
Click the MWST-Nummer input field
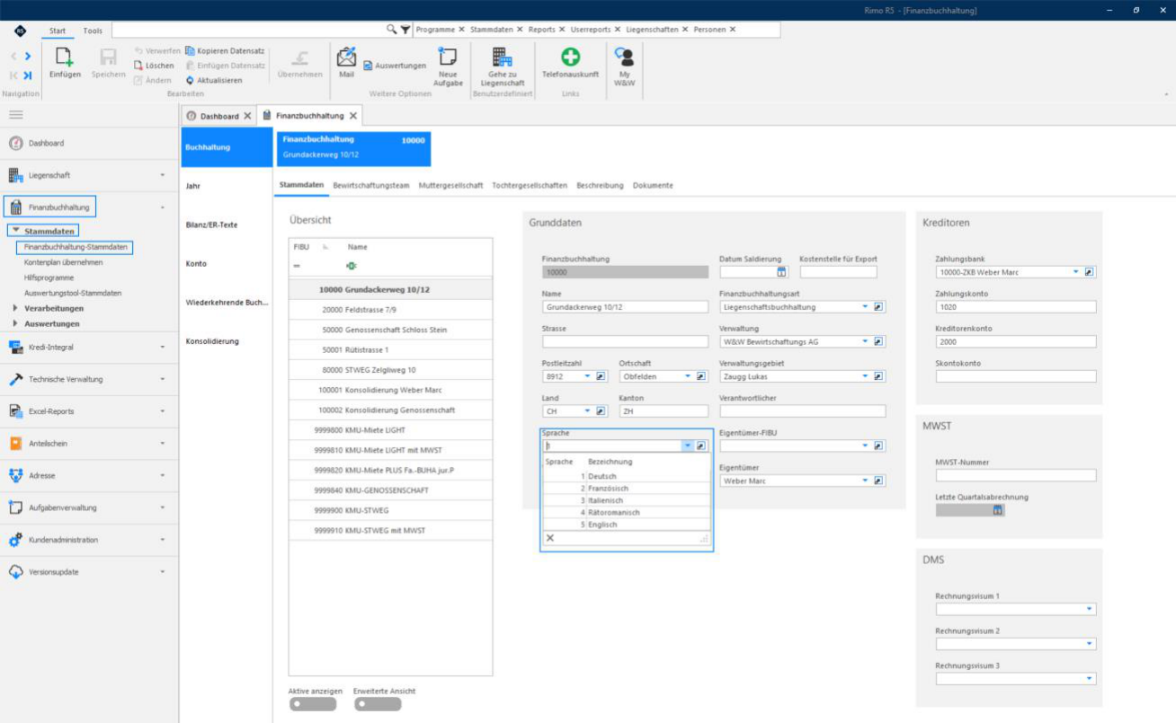pyautogui.click(x=1016, y=475)
